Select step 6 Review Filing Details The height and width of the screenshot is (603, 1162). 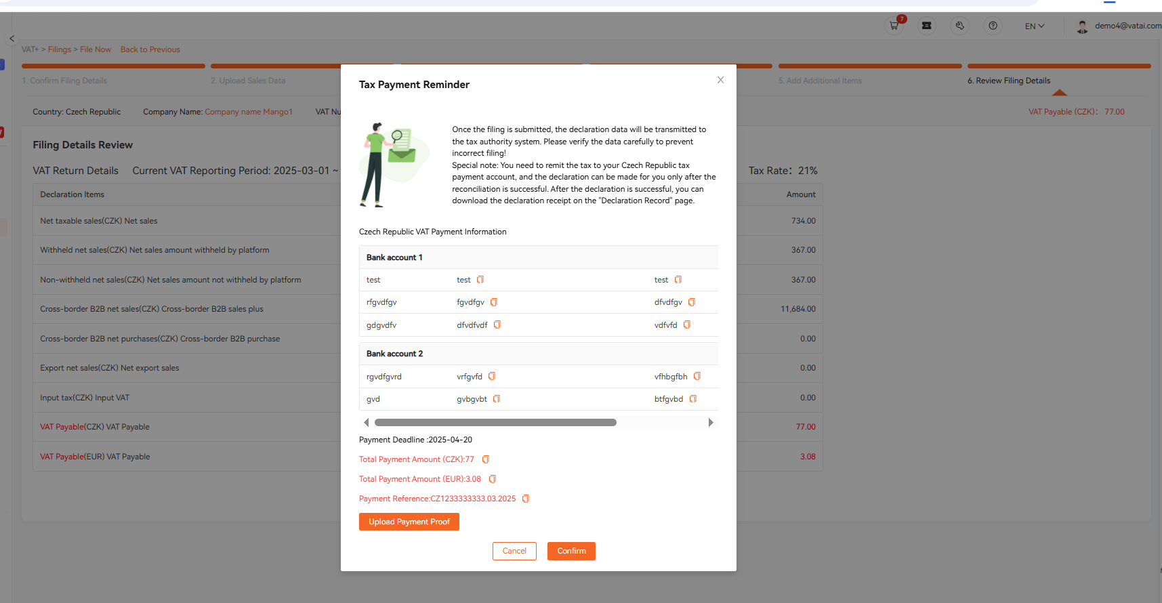1009,81
